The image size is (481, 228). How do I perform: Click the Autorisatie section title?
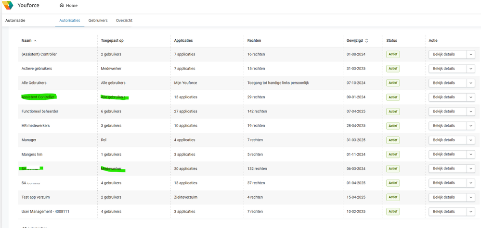click(x=15, y=21)
